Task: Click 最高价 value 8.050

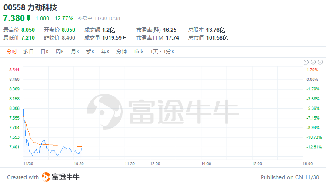Action: [28, 30]
